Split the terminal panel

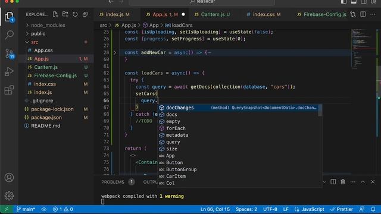[333, 182]
